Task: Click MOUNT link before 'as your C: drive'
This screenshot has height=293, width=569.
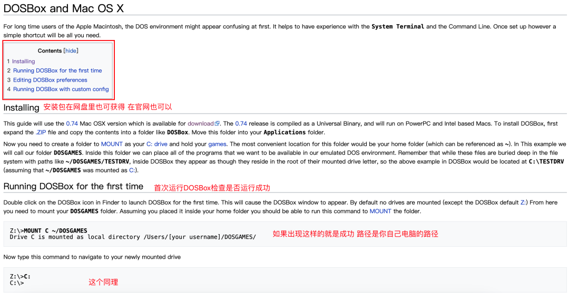Action: (112, 144)
